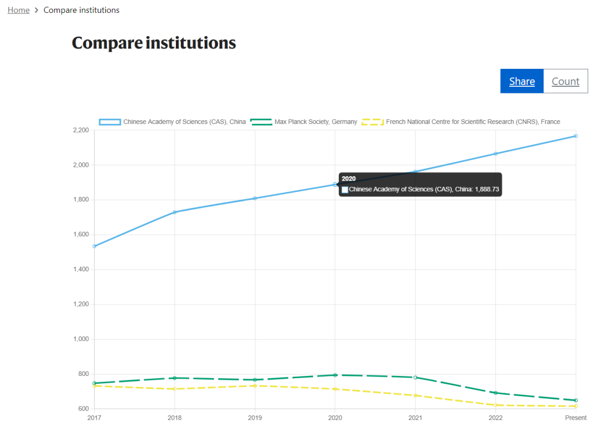Switch to the Share tab
The height and width of the screenshot is (431, 601).
coord(521,81)
